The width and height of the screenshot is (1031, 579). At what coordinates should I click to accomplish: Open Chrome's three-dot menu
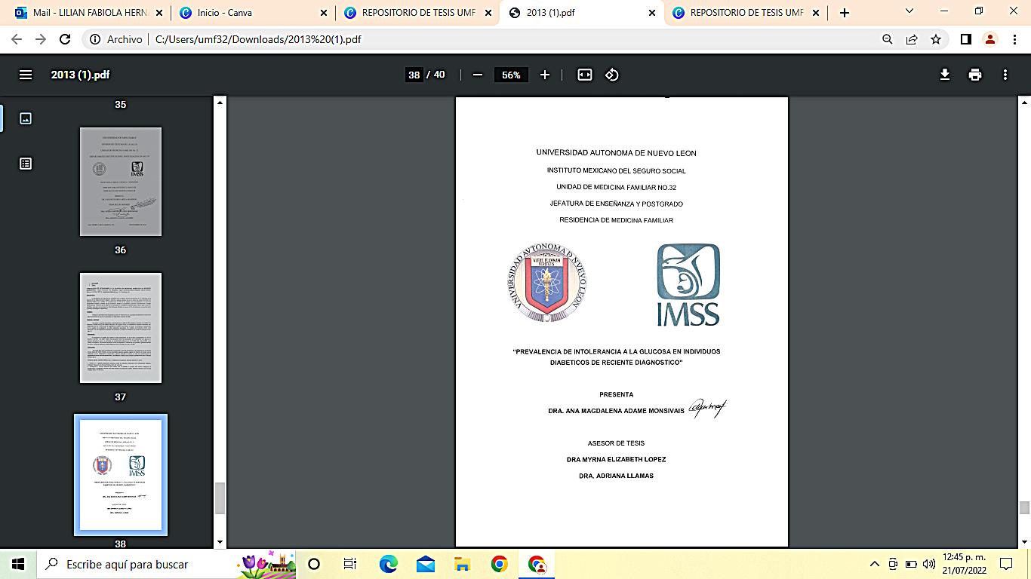click(x=1014, y=39)
